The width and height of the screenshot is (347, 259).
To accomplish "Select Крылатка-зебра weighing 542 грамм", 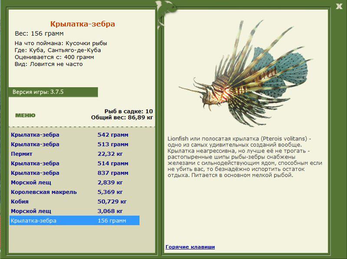I will 74,135.
